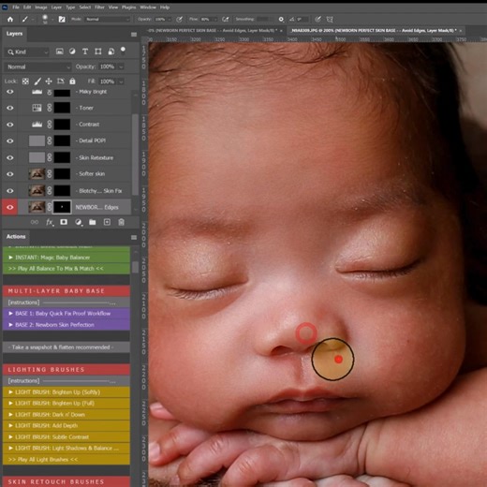Click link layers icon at panel bottom
The image size is (487, 487).
35,222
